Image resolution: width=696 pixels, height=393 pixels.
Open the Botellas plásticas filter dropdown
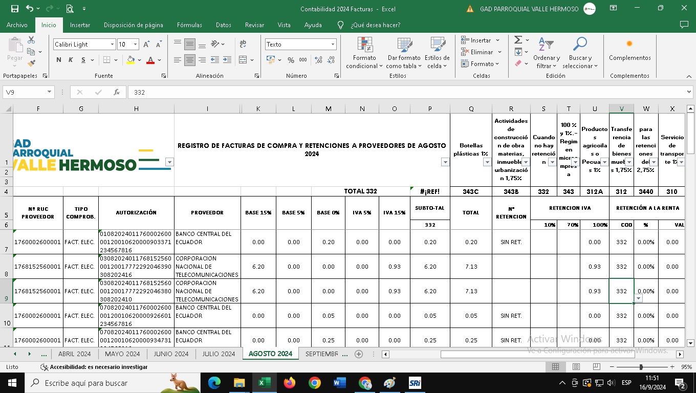[487, 162]
